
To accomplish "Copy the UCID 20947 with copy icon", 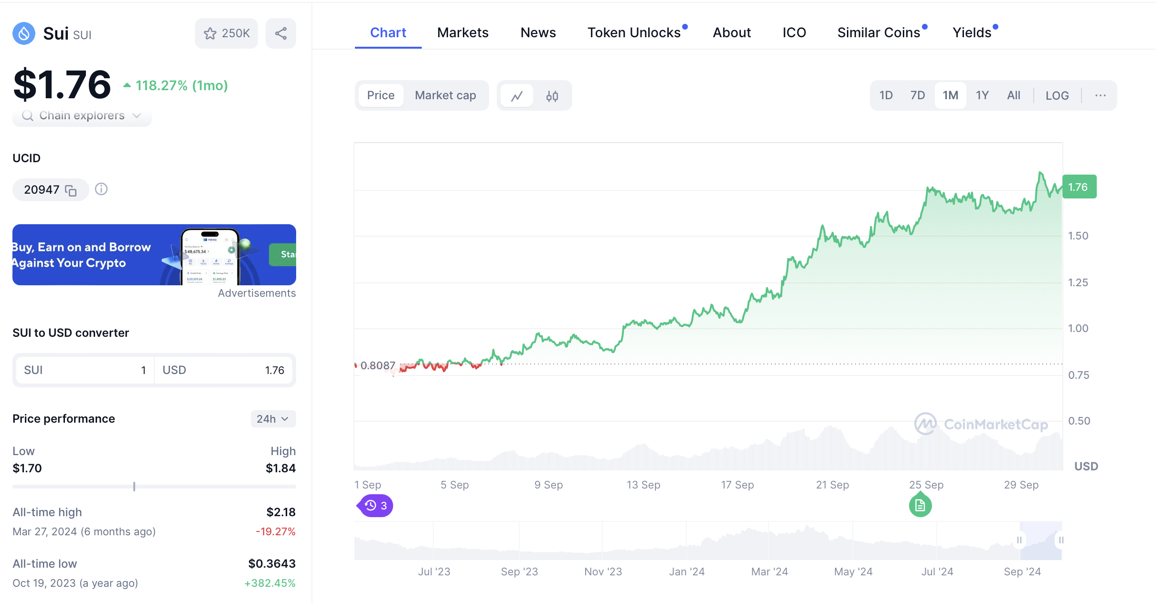I will [x=71, y=190].
